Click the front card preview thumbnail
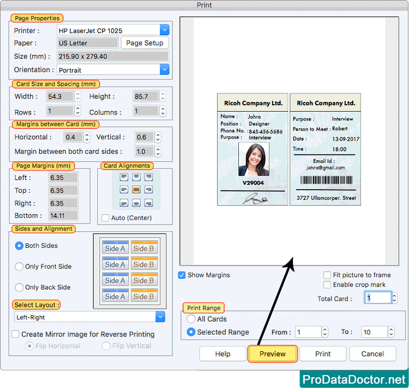 click(x=252, y=149)
